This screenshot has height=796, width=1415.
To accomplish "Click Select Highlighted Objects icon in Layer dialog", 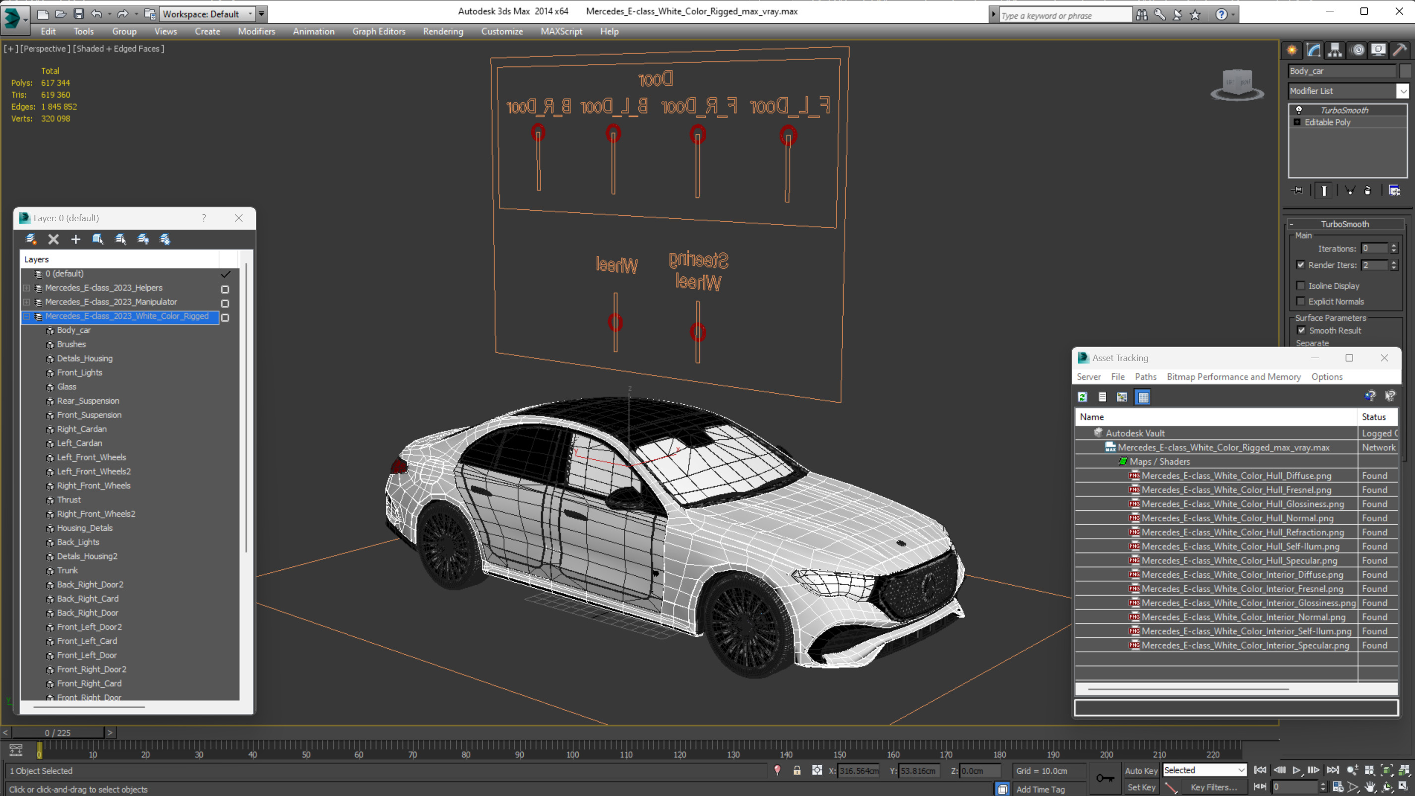I will (98, 239).
